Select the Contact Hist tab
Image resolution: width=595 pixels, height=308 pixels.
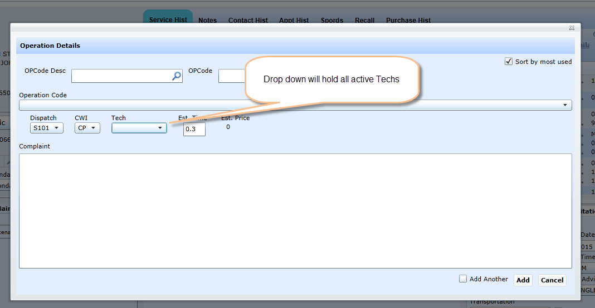[x=248, y=20]
